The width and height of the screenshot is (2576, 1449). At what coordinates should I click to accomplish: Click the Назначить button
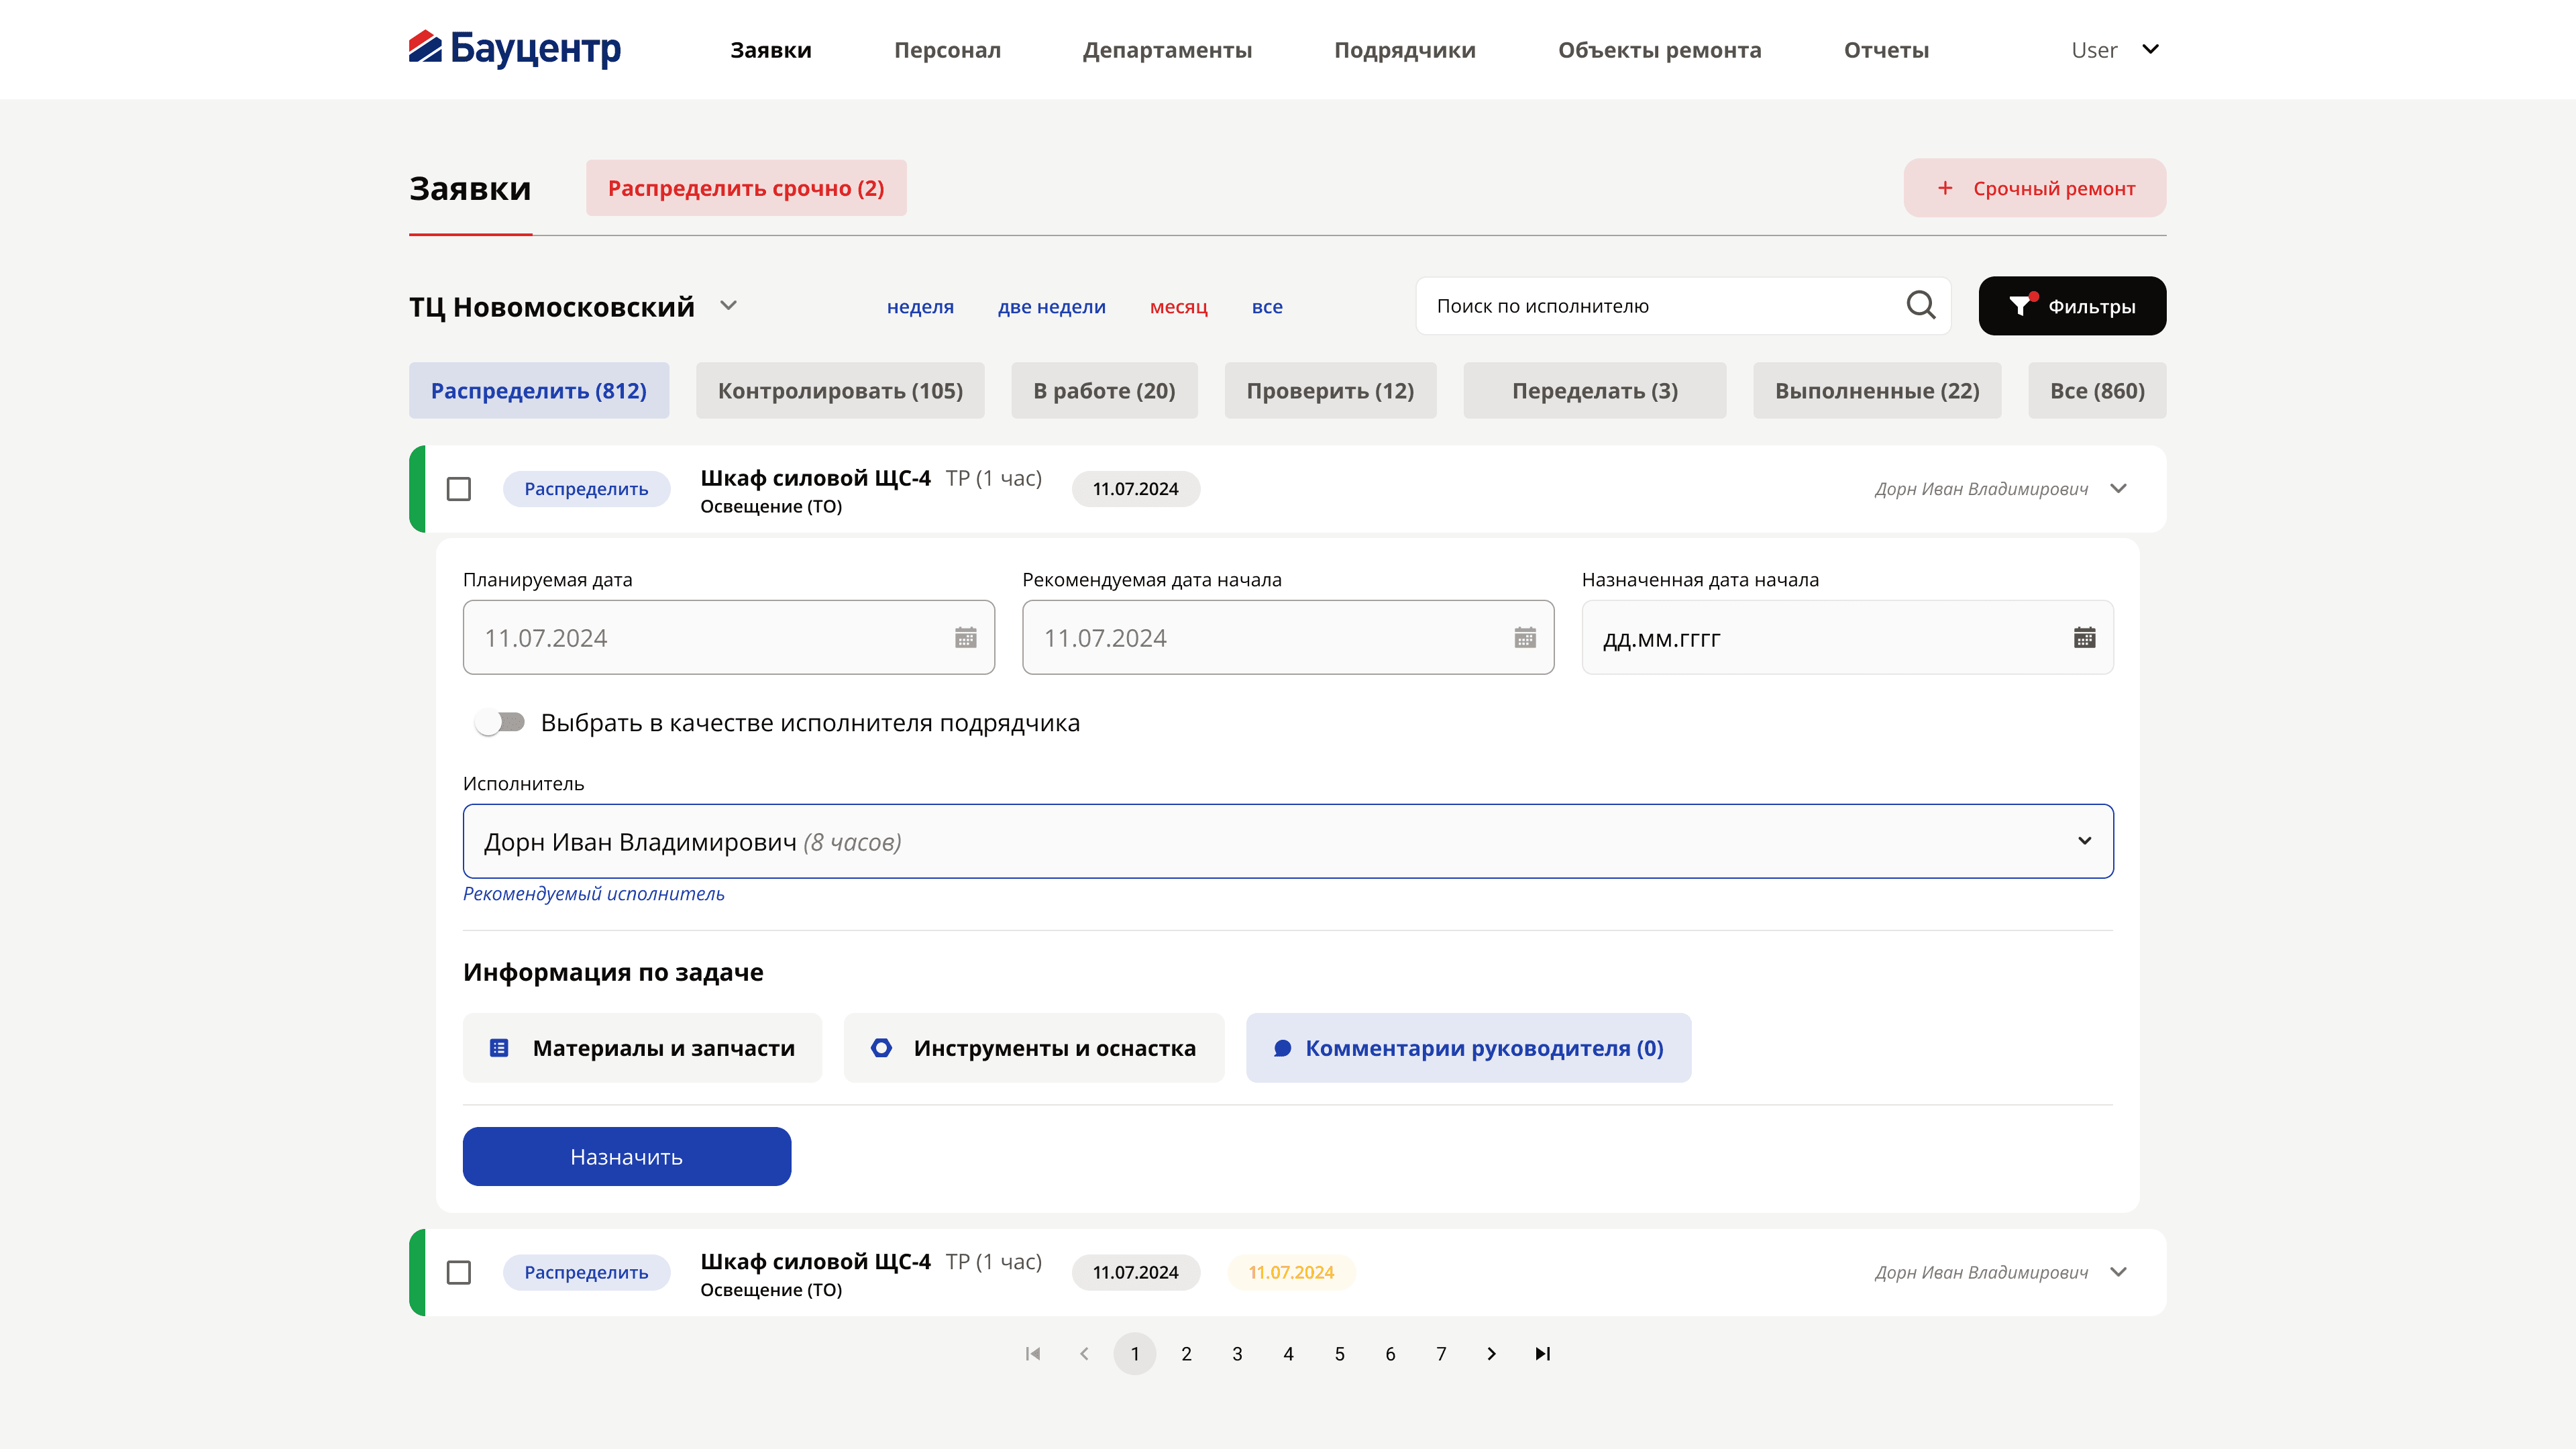627,1157
